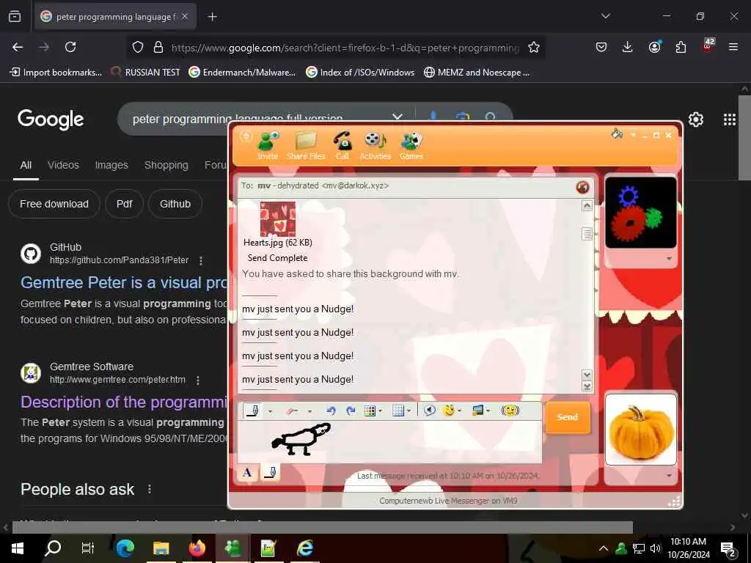
Task: Open File Explorer from taskbar
Action: [161, 548]
